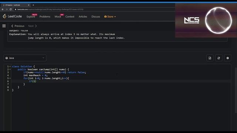Click the Java language help icon
237x133 pixels.
(7, 58)
